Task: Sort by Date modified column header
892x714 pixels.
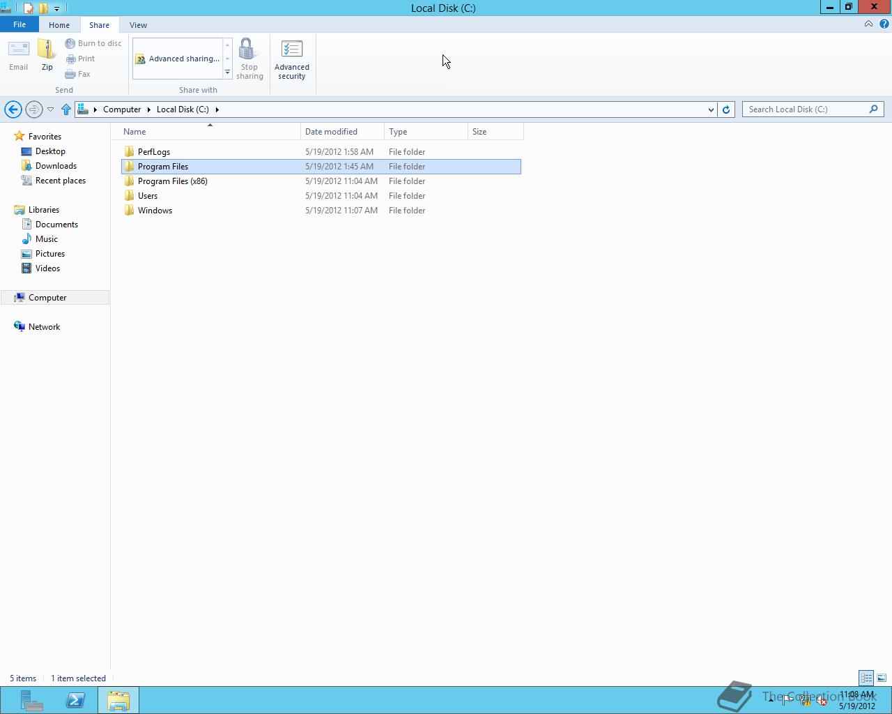Action: (x=342, y=132)
